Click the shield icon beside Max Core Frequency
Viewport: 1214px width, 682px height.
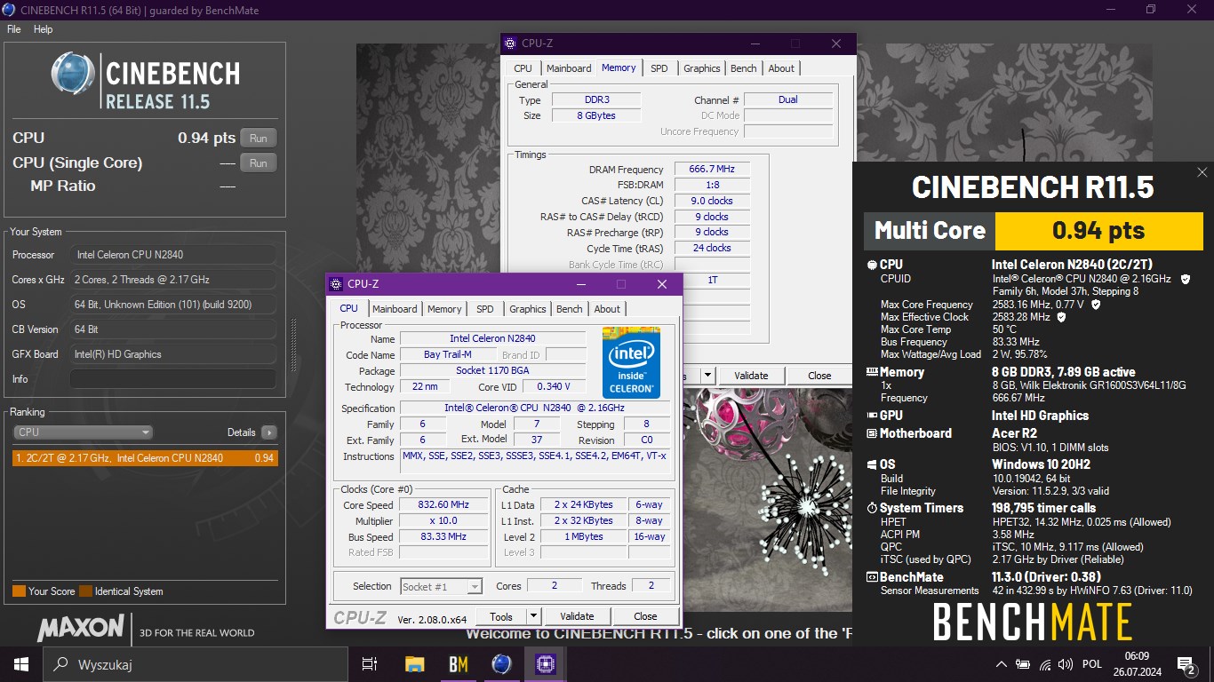click(1095, 305)
